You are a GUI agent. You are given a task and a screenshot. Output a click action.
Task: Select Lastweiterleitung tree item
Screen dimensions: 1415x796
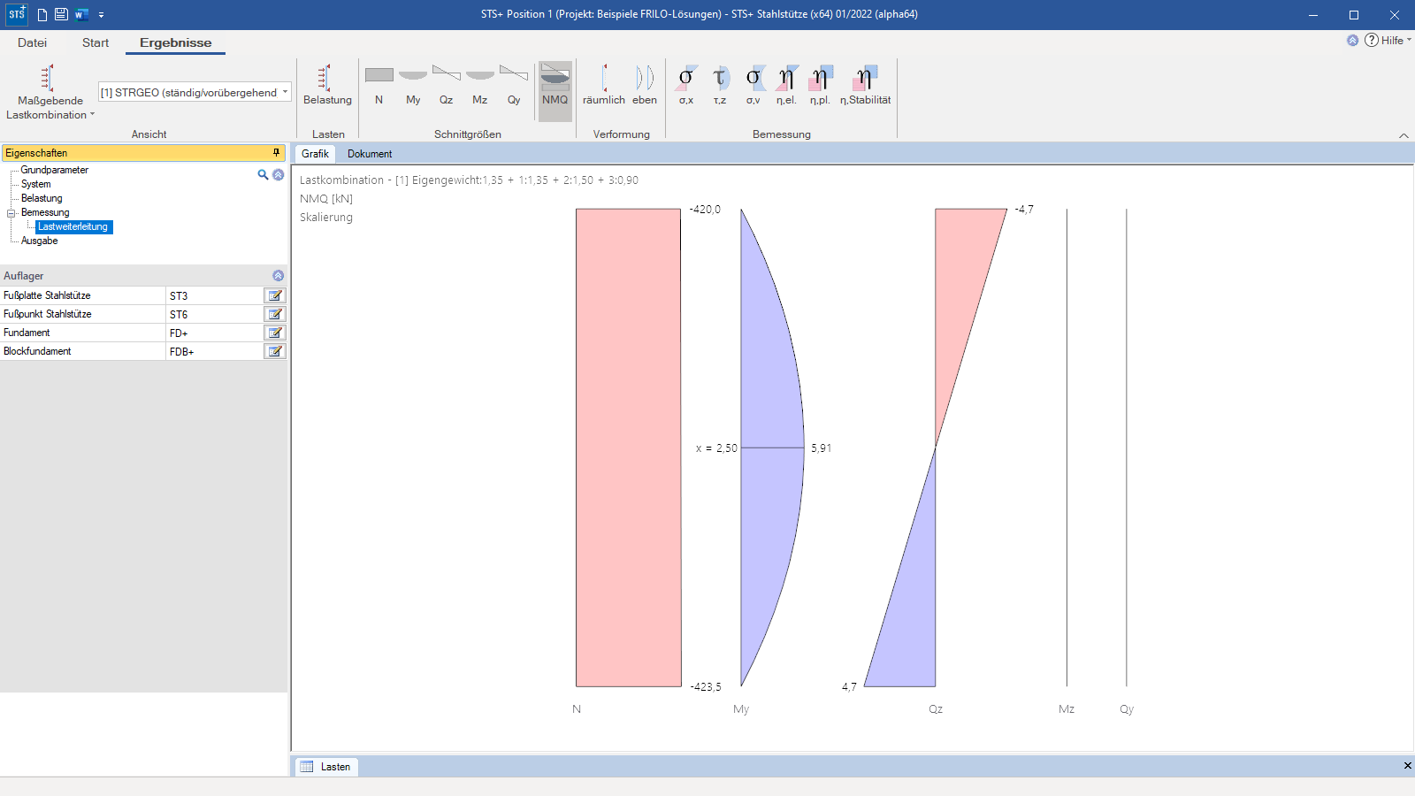click(73, 226)
